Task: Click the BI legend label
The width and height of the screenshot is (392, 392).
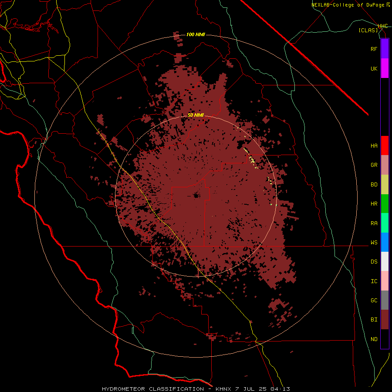Action: coord(374,320)
